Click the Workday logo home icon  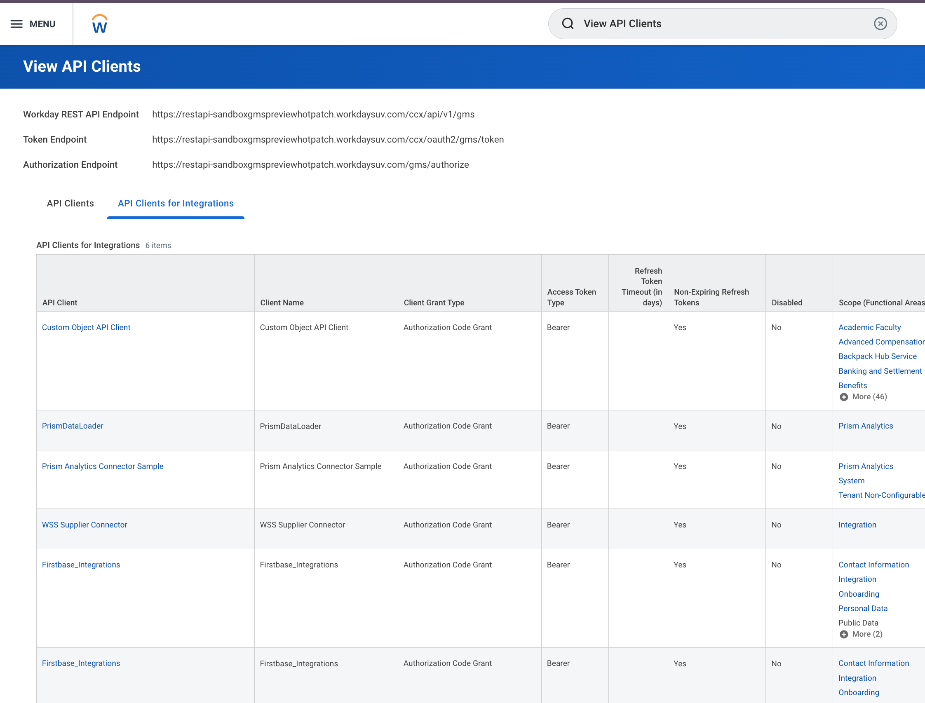(100, 24)
